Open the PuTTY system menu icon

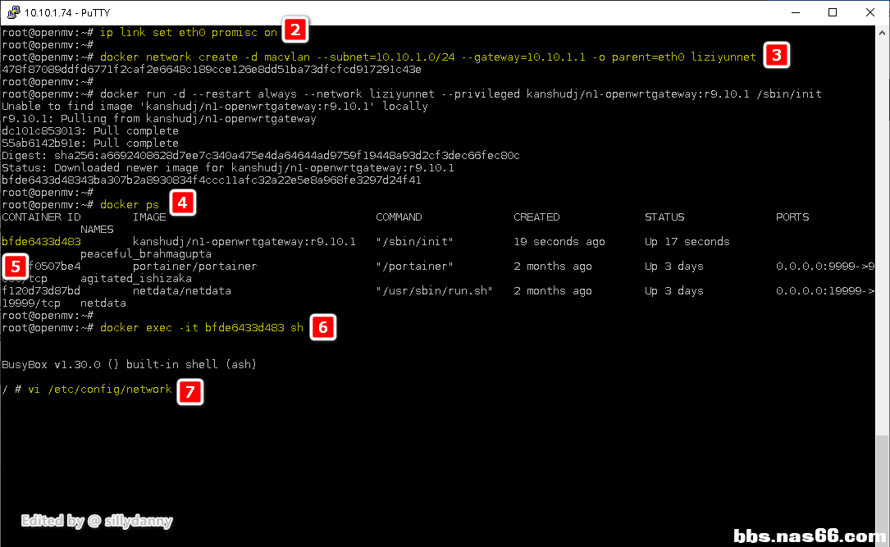[13, 12]
